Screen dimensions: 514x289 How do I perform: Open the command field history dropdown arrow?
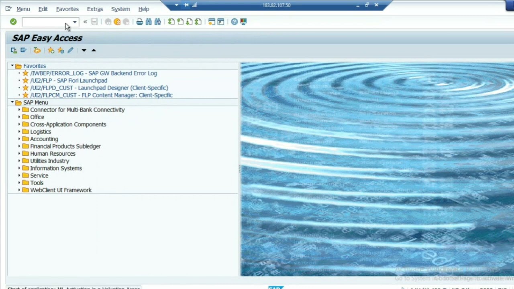coord(75,22)
